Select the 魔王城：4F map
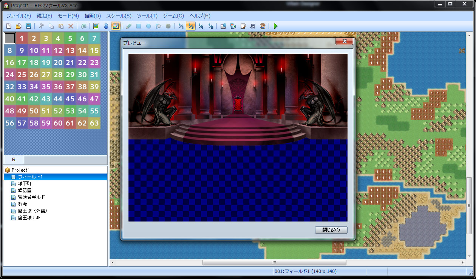The width and height of the screenshot is (476, 279). coord(29,218)
